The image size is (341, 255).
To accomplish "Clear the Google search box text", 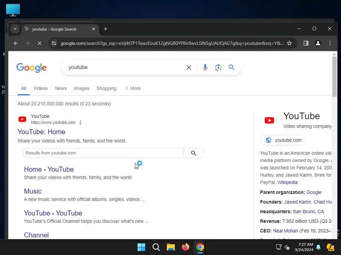I will [x=188, y=67].
